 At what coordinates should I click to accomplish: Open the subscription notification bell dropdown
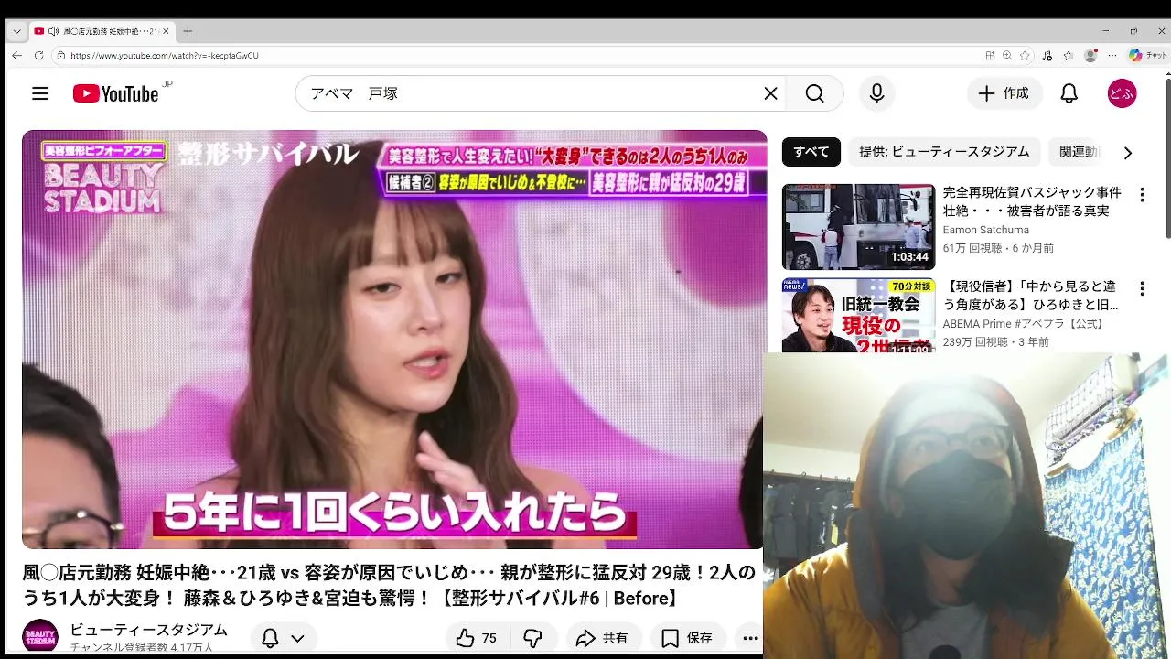pyautogui.click(x=283, y=638)
